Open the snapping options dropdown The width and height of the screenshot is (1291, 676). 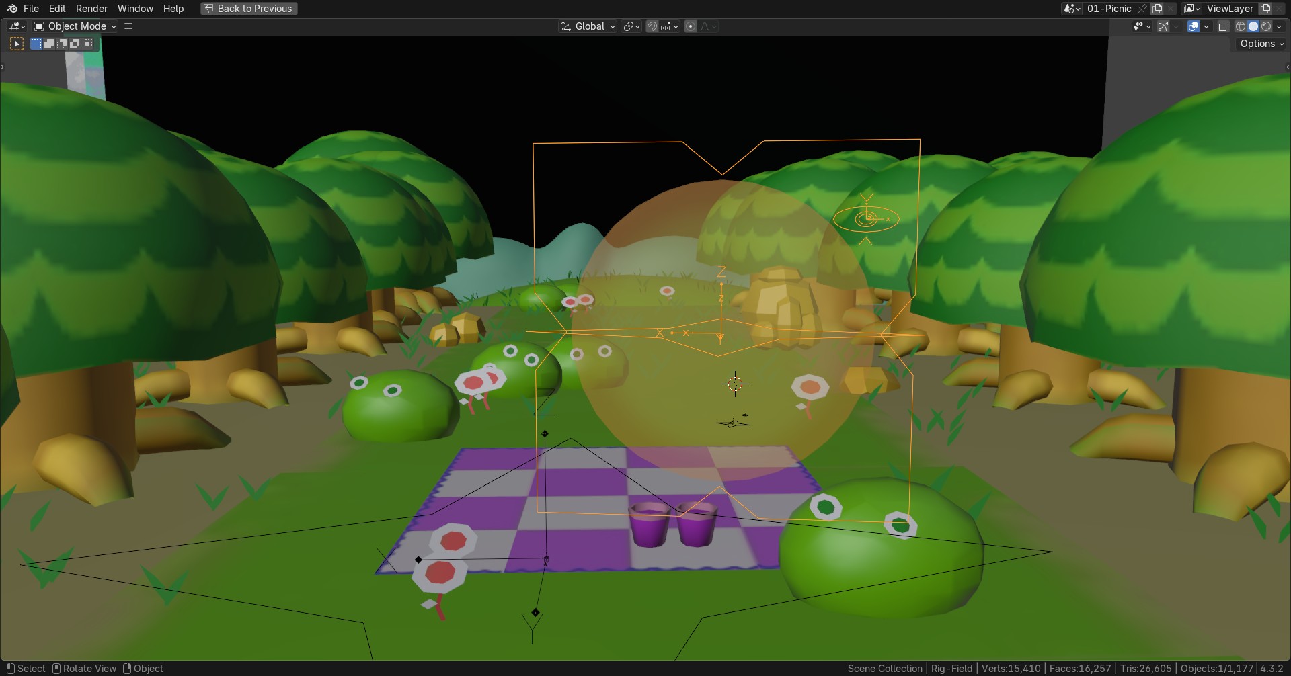[670, 26]
